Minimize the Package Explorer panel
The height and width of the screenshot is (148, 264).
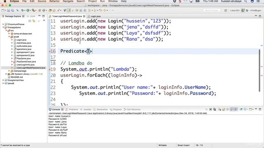(39, 16)
